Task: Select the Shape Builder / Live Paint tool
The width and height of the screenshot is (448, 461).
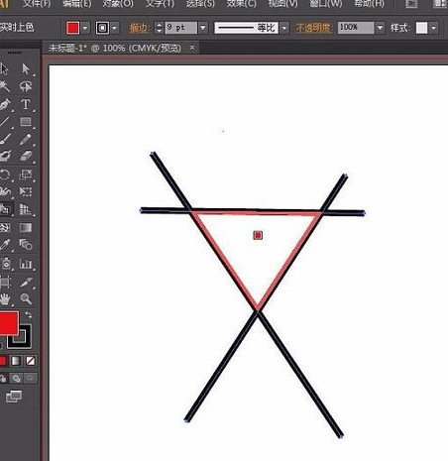Action: (x=5, y=209)
